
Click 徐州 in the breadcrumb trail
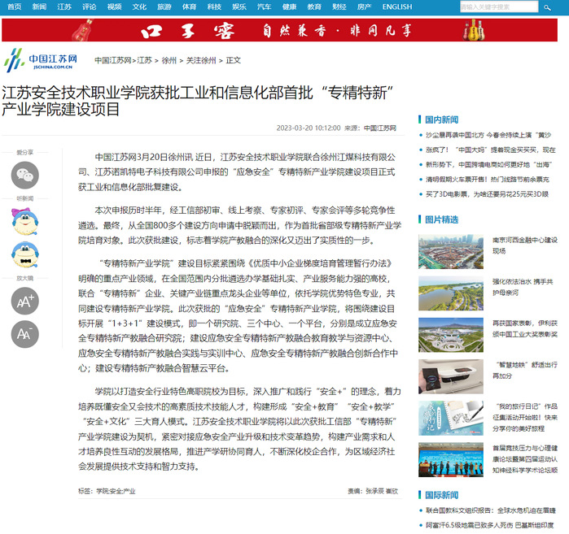tap(169, 60)
